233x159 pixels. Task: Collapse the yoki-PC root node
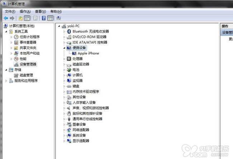coord(59,26)
